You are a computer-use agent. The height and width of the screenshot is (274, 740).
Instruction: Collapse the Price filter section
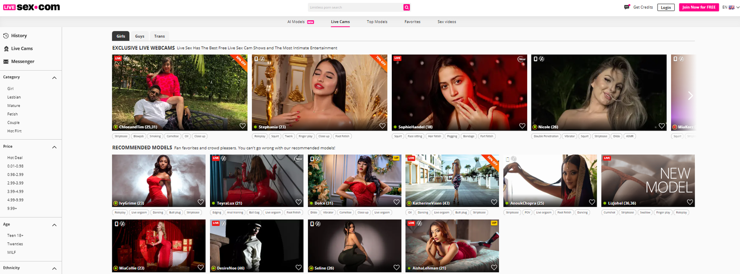tap(54, 147)
